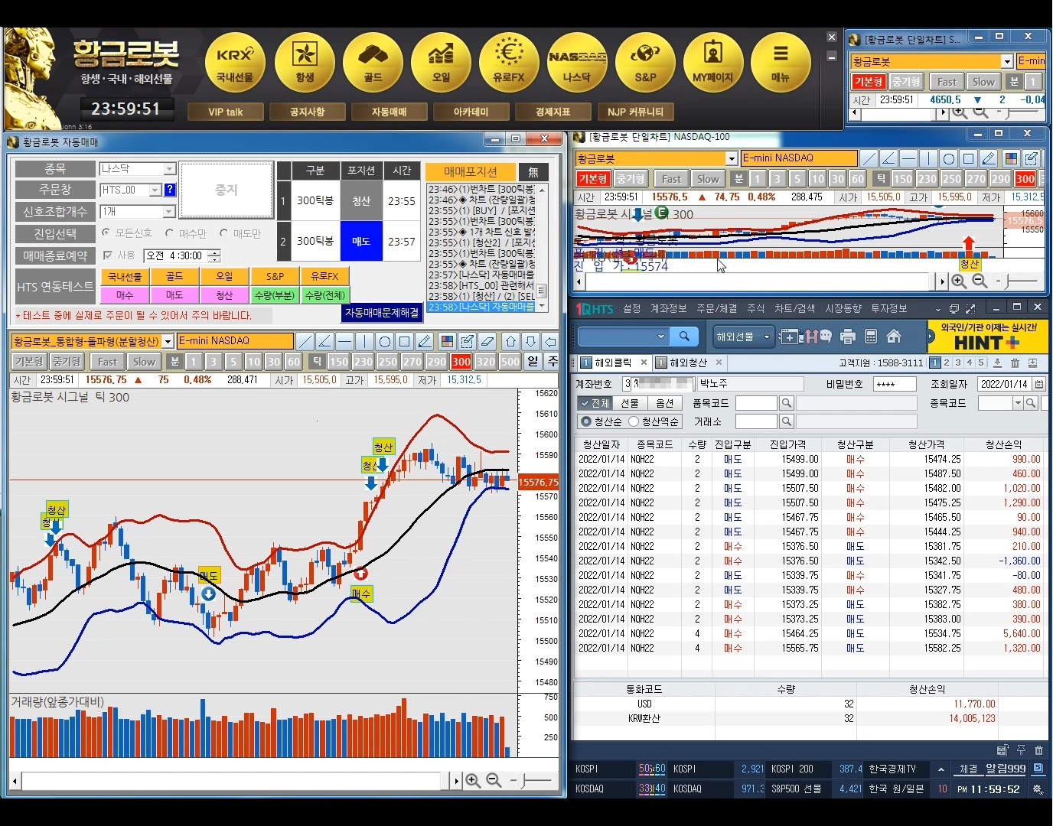Expand 주문창 HTS_00 dropdown
Image resolution: width=1053 pixels, height=826 pixels.
point(155,190)
